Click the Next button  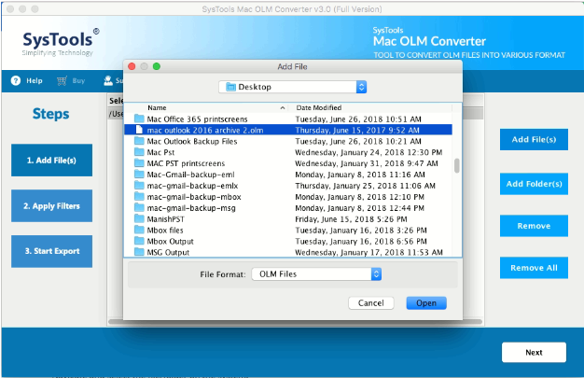[x=534, y=353]
